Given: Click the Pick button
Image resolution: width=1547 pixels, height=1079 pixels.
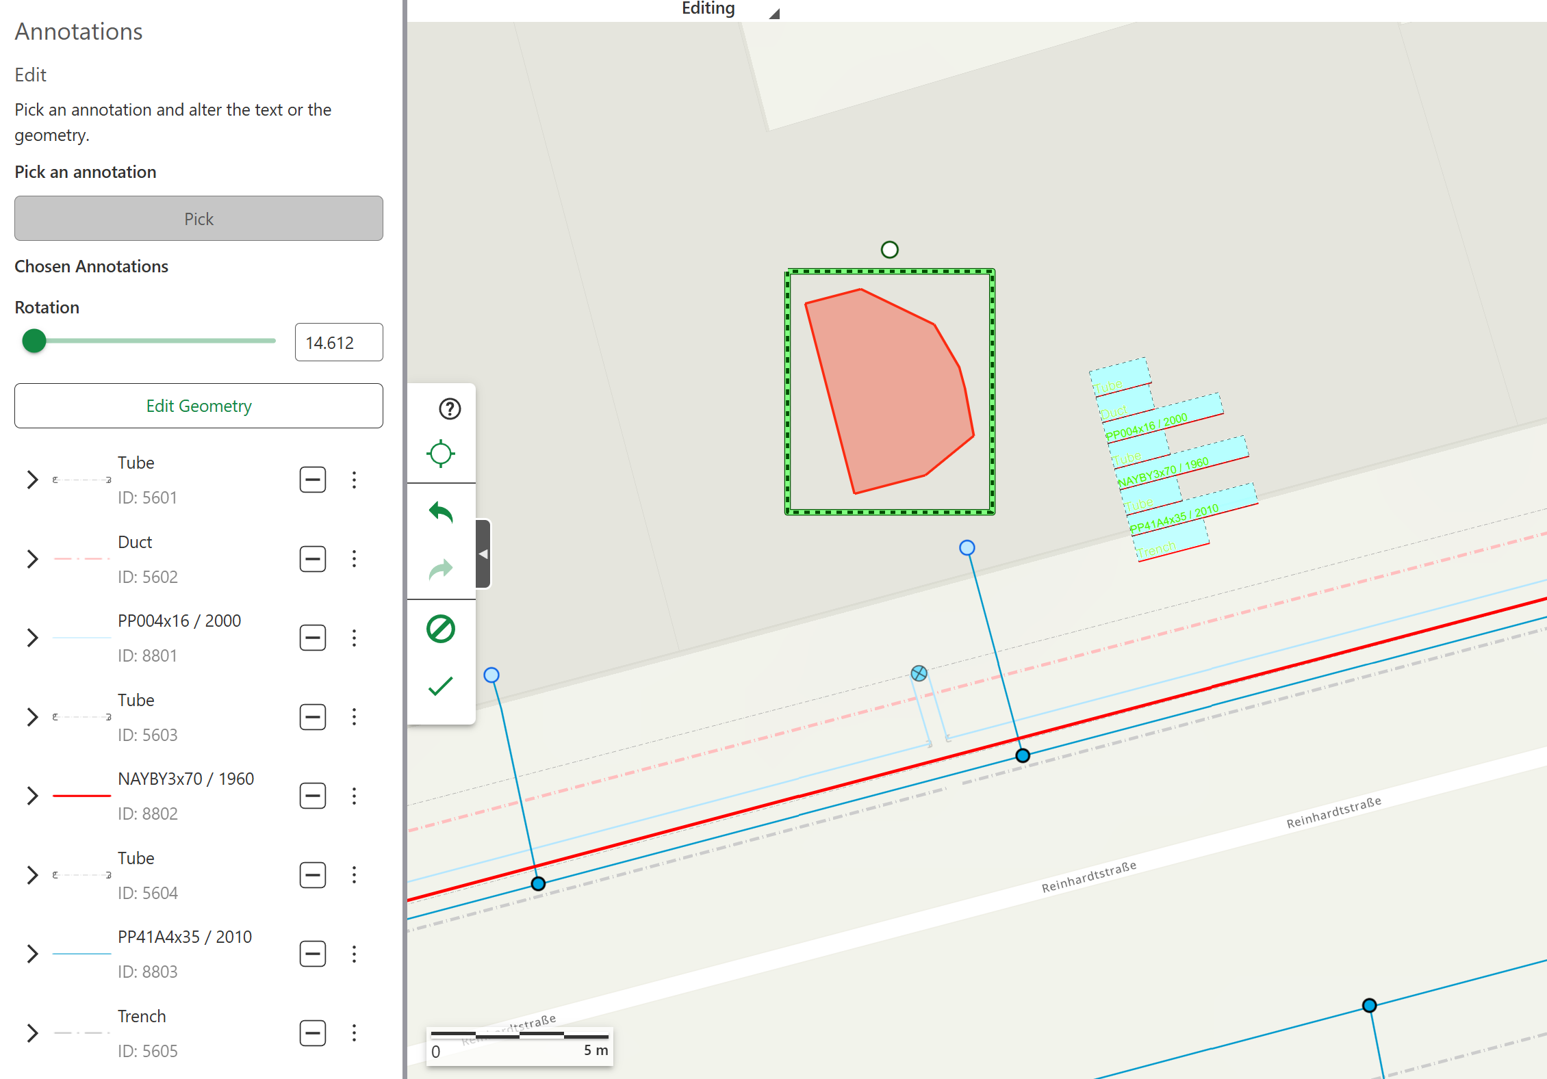Looking at the screenshot, I should pyautogui.click(x=199, y=218).
